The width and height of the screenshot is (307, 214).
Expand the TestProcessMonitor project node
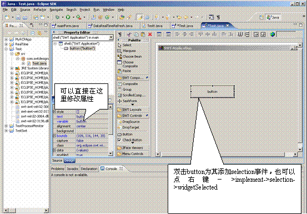point(6,126)
